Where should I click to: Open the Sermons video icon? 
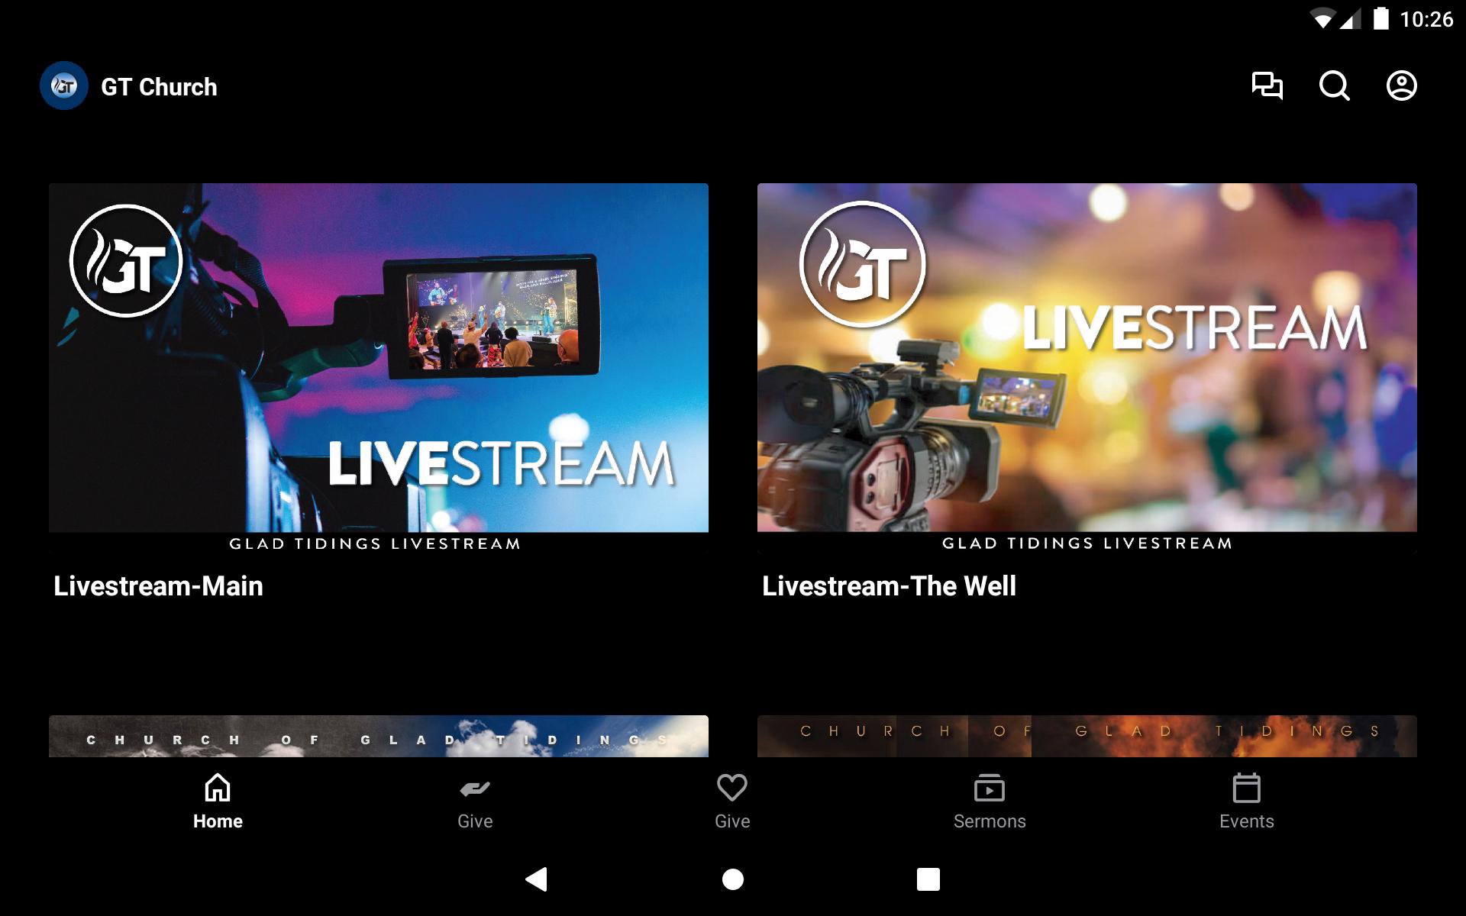point(989,788)
